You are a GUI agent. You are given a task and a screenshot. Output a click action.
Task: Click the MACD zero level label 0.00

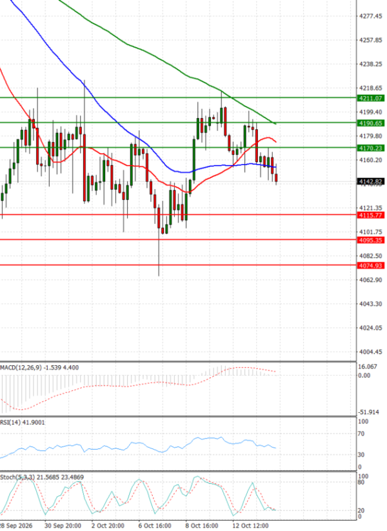(364, 376)
